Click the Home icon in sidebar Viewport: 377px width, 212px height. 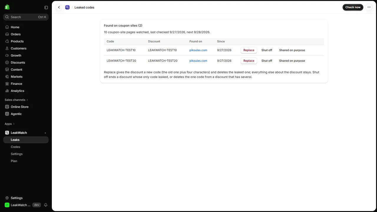(x=7, y=27)
